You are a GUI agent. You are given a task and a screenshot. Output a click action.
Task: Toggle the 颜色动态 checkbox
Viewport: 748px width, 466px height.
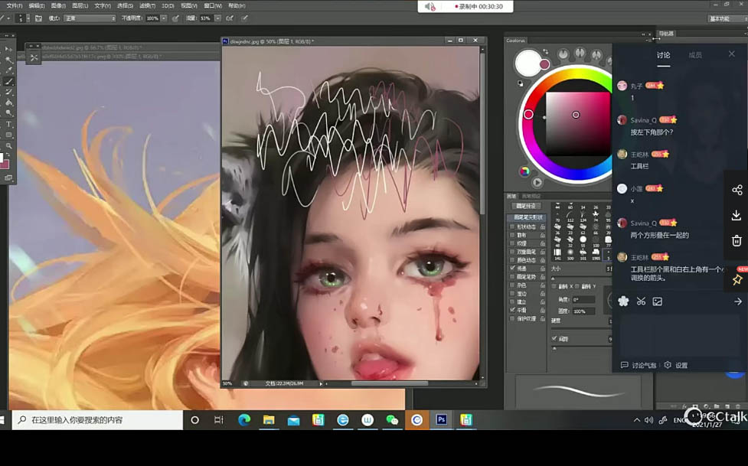512,260
